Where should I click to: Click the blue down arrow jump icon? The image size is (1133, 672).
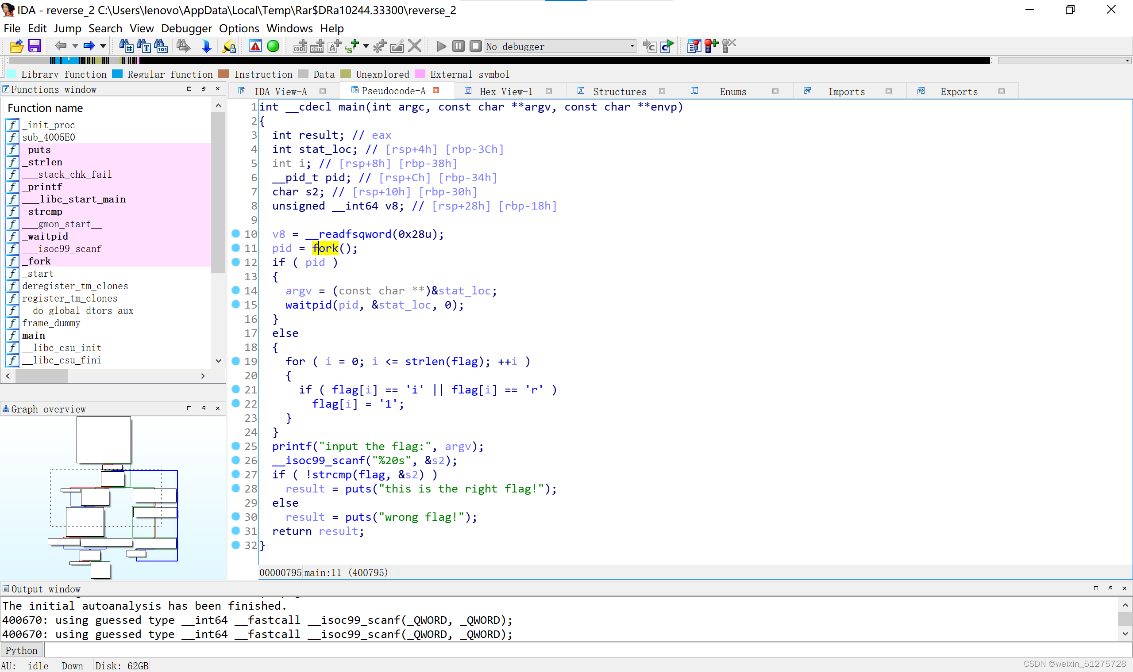coord(206,46)
